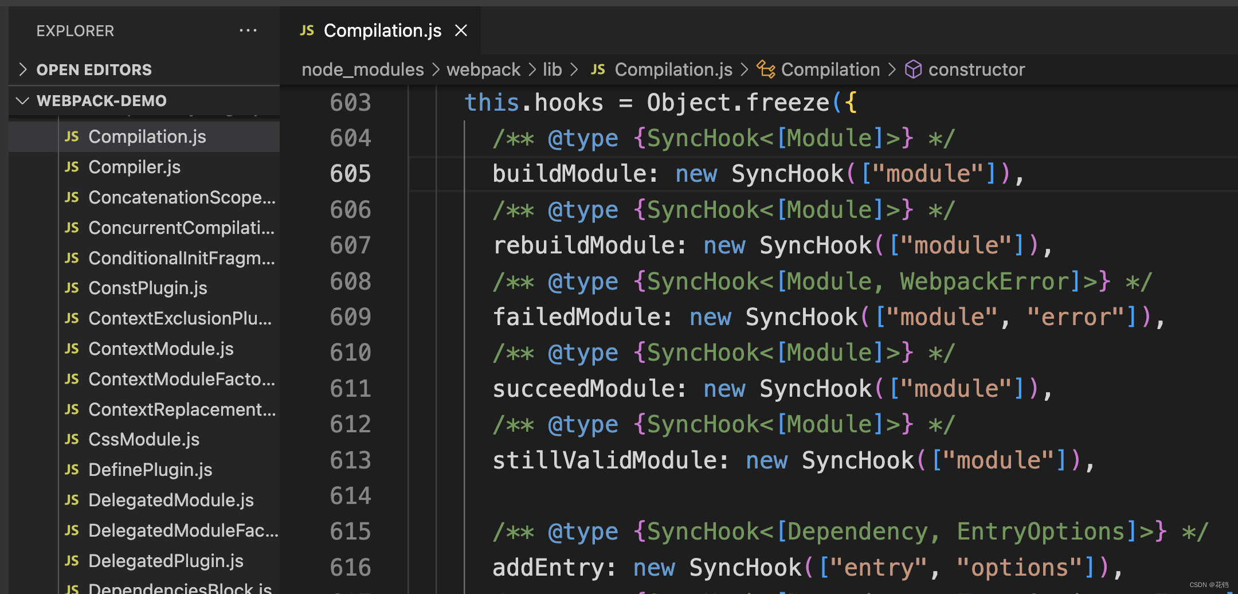Click the Compilation class breadcrumb
Image resolution: width=1238 pixels, height=594 pixels.
[x=830, y=69]
